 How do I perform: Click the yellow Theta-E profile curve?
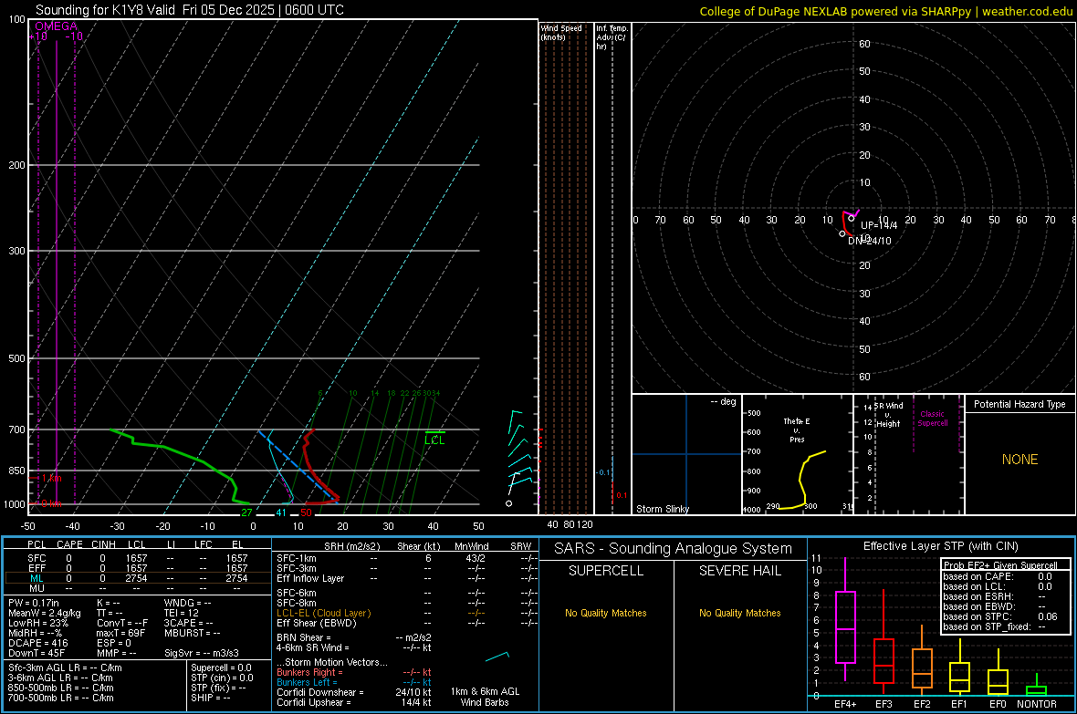click(x=801, y=481)
